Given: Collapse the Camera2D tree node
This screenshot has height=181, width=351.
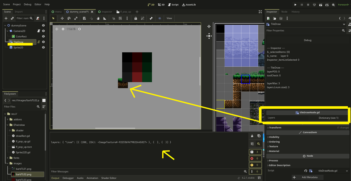Looking at the screenshot, I should 8,31.
